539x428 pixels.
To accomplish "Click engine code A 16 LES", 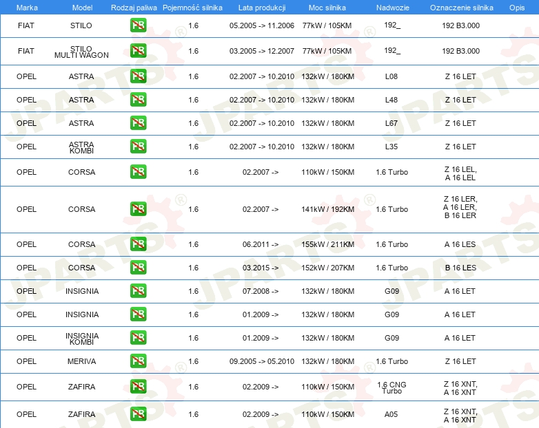I will 460,244.
